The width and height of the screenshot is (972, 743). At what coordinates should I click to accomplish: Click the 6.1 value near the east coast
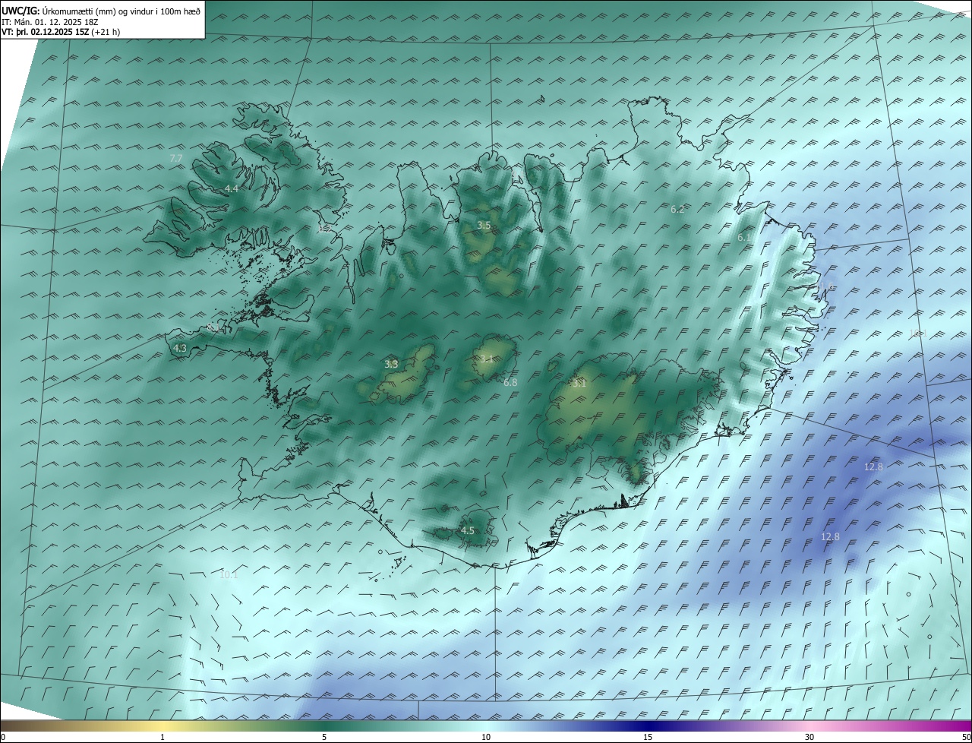[745, 238]
